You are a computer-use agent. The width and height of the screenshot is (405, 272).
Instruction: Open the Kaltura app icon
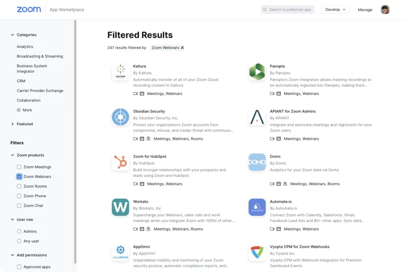120,72
